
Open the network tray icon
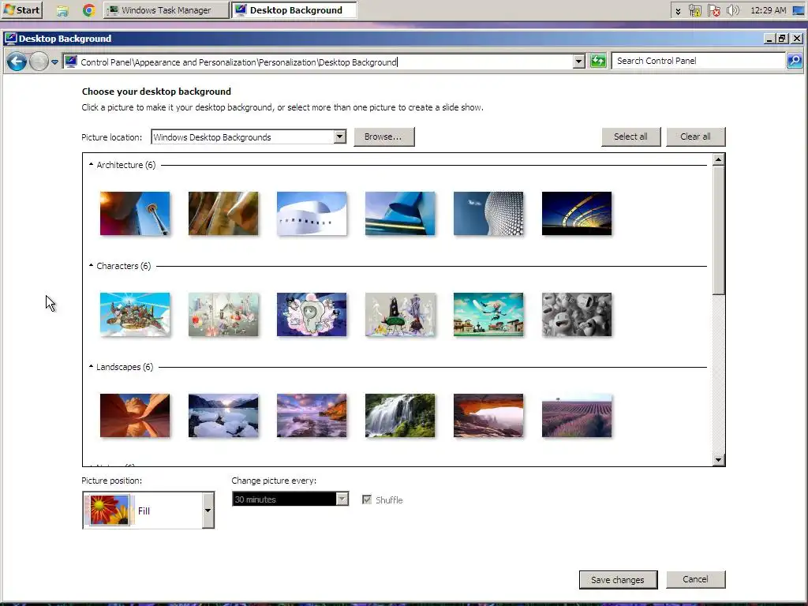click(694, 10)
